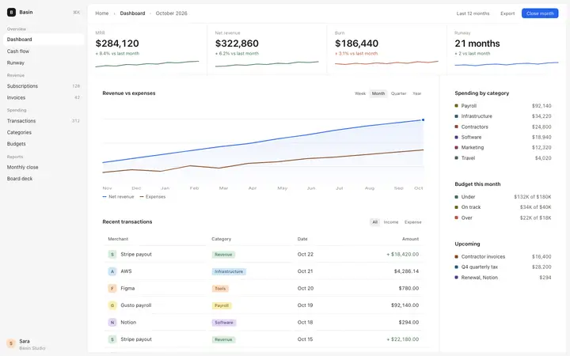Click the Marketing color dot
570x356 pixels.
click(x=456, y=147)
